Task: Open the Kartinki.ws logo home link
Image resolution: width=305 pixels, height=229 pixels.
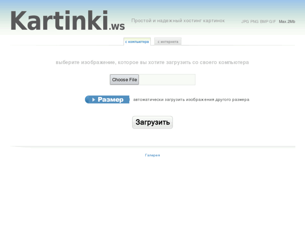Action: coord(68,21)
